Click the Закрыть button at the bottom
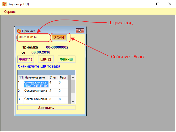The width and height of the screenshot is (176, 132). (46, 107)
